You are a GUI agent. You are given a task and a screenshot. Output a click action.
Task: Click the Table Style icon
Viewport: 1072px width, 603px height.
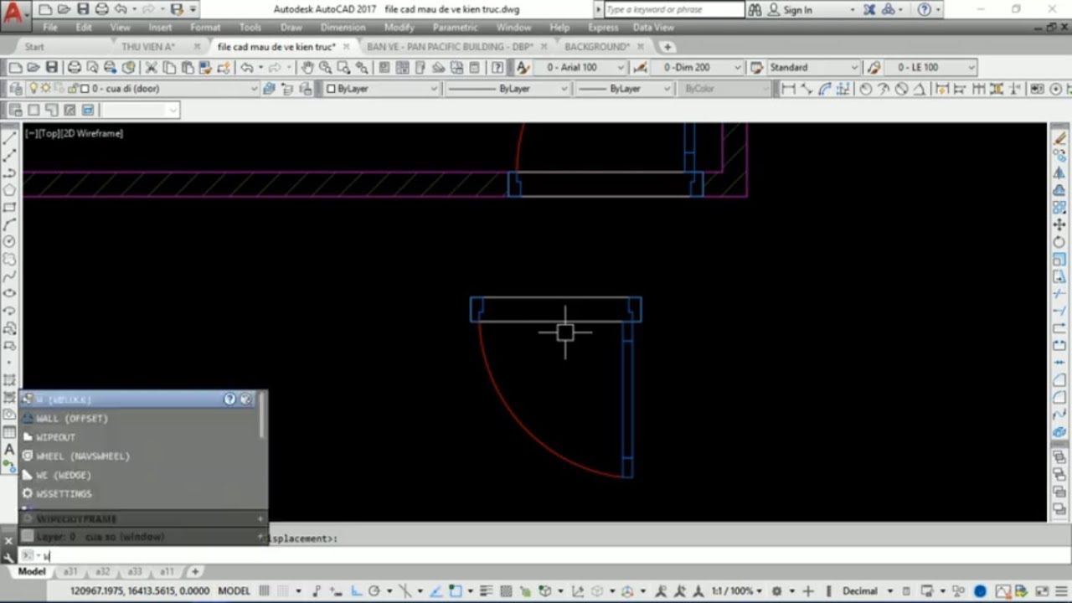[756, 68]
